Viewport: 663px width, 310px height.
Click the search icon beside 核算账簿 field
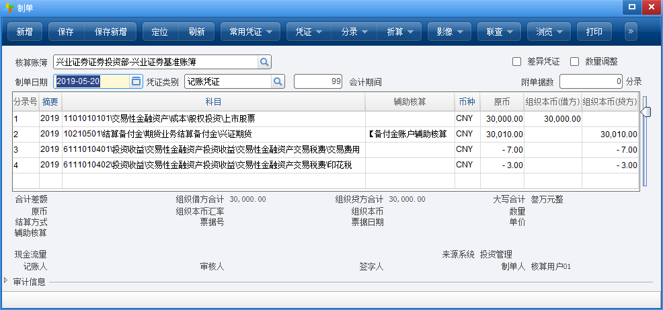pos(264,63)
